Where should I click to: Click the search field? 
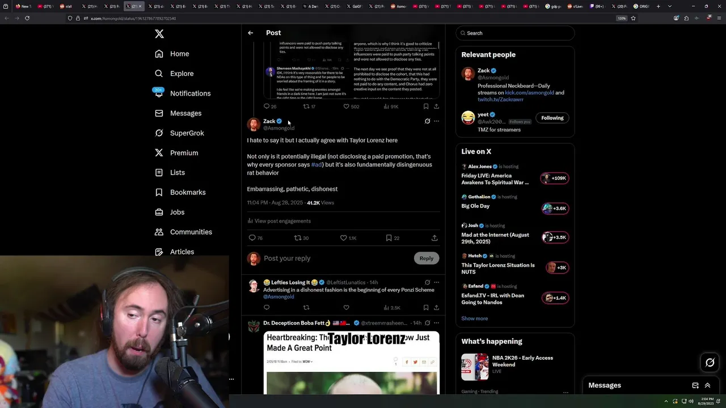point(515,33)
